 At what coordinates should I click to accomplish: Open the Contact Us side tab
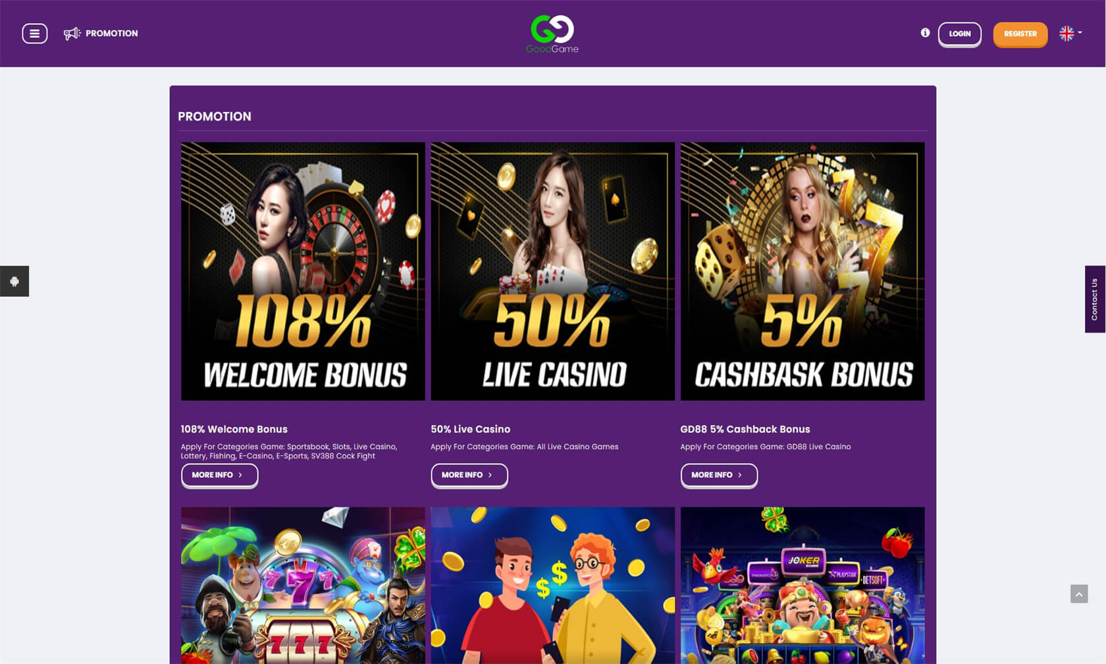coord(1095,299)
